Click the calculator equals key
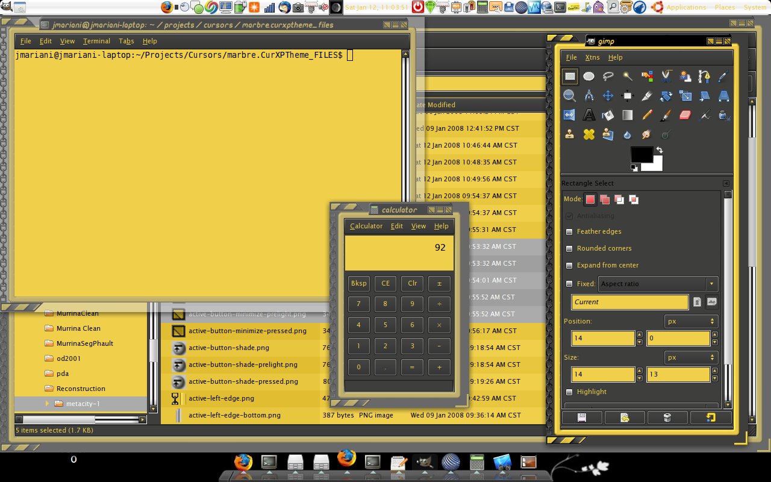This screenshot has height=482, width=771. point(413,367)
